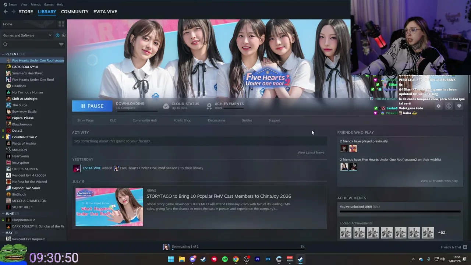This screenshot has height=265, width=471.
Task: Open the Games and Software filter dropdown
Action: (x=27, y=35)
